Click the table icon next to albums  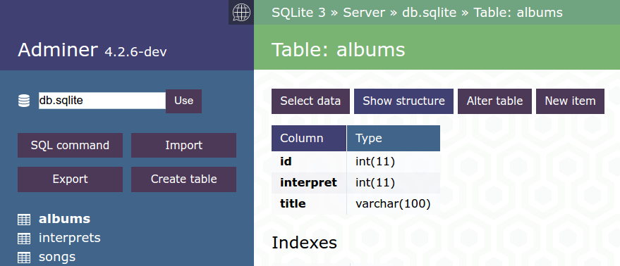[x=24, y=220]
